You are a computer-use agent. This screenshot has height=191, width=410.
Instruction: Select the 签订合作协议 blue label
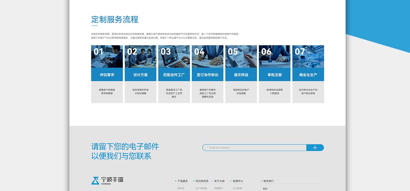pyautogui.click(x=207, y=75)
